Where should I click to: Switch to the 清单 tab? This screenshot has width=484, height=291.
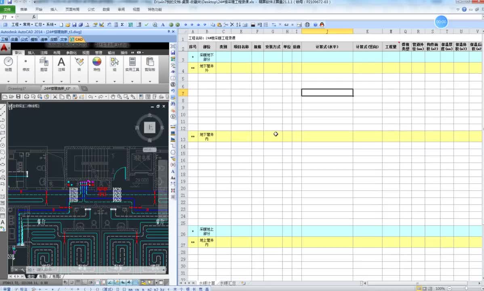(44, 39)
